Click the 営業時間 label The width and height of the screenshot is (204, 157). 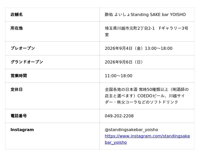click(x=19, y=76)
